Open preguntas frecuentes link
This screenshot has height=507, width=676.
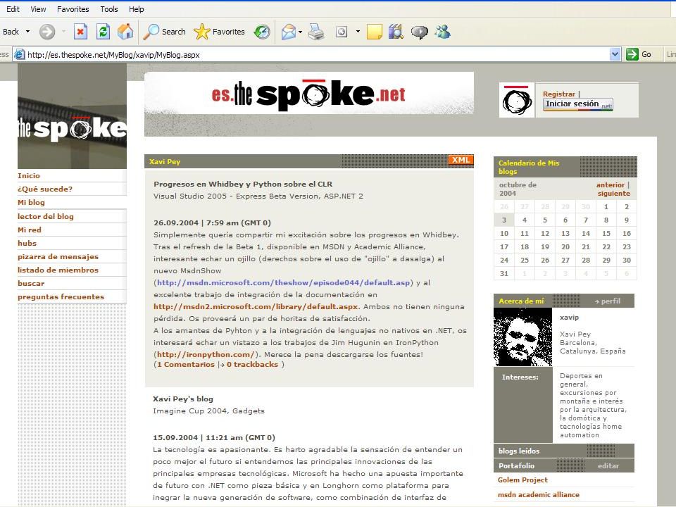pyautogui.click(x=61, y=296)
